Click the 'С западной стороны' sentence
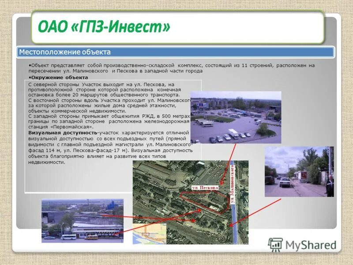The image size is (353, 265). 109,121
